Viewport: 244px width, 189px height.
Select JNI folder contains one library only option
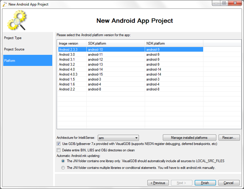[63, 161]
